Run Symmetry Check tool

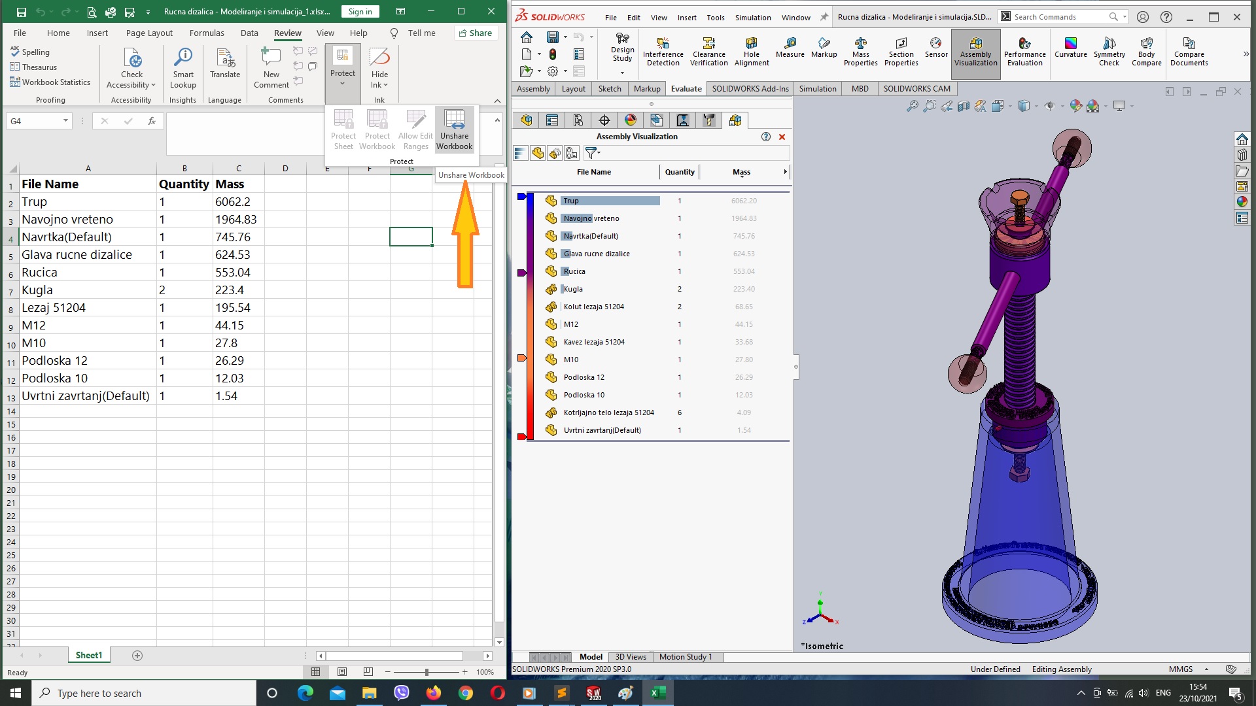[1109, 52]
